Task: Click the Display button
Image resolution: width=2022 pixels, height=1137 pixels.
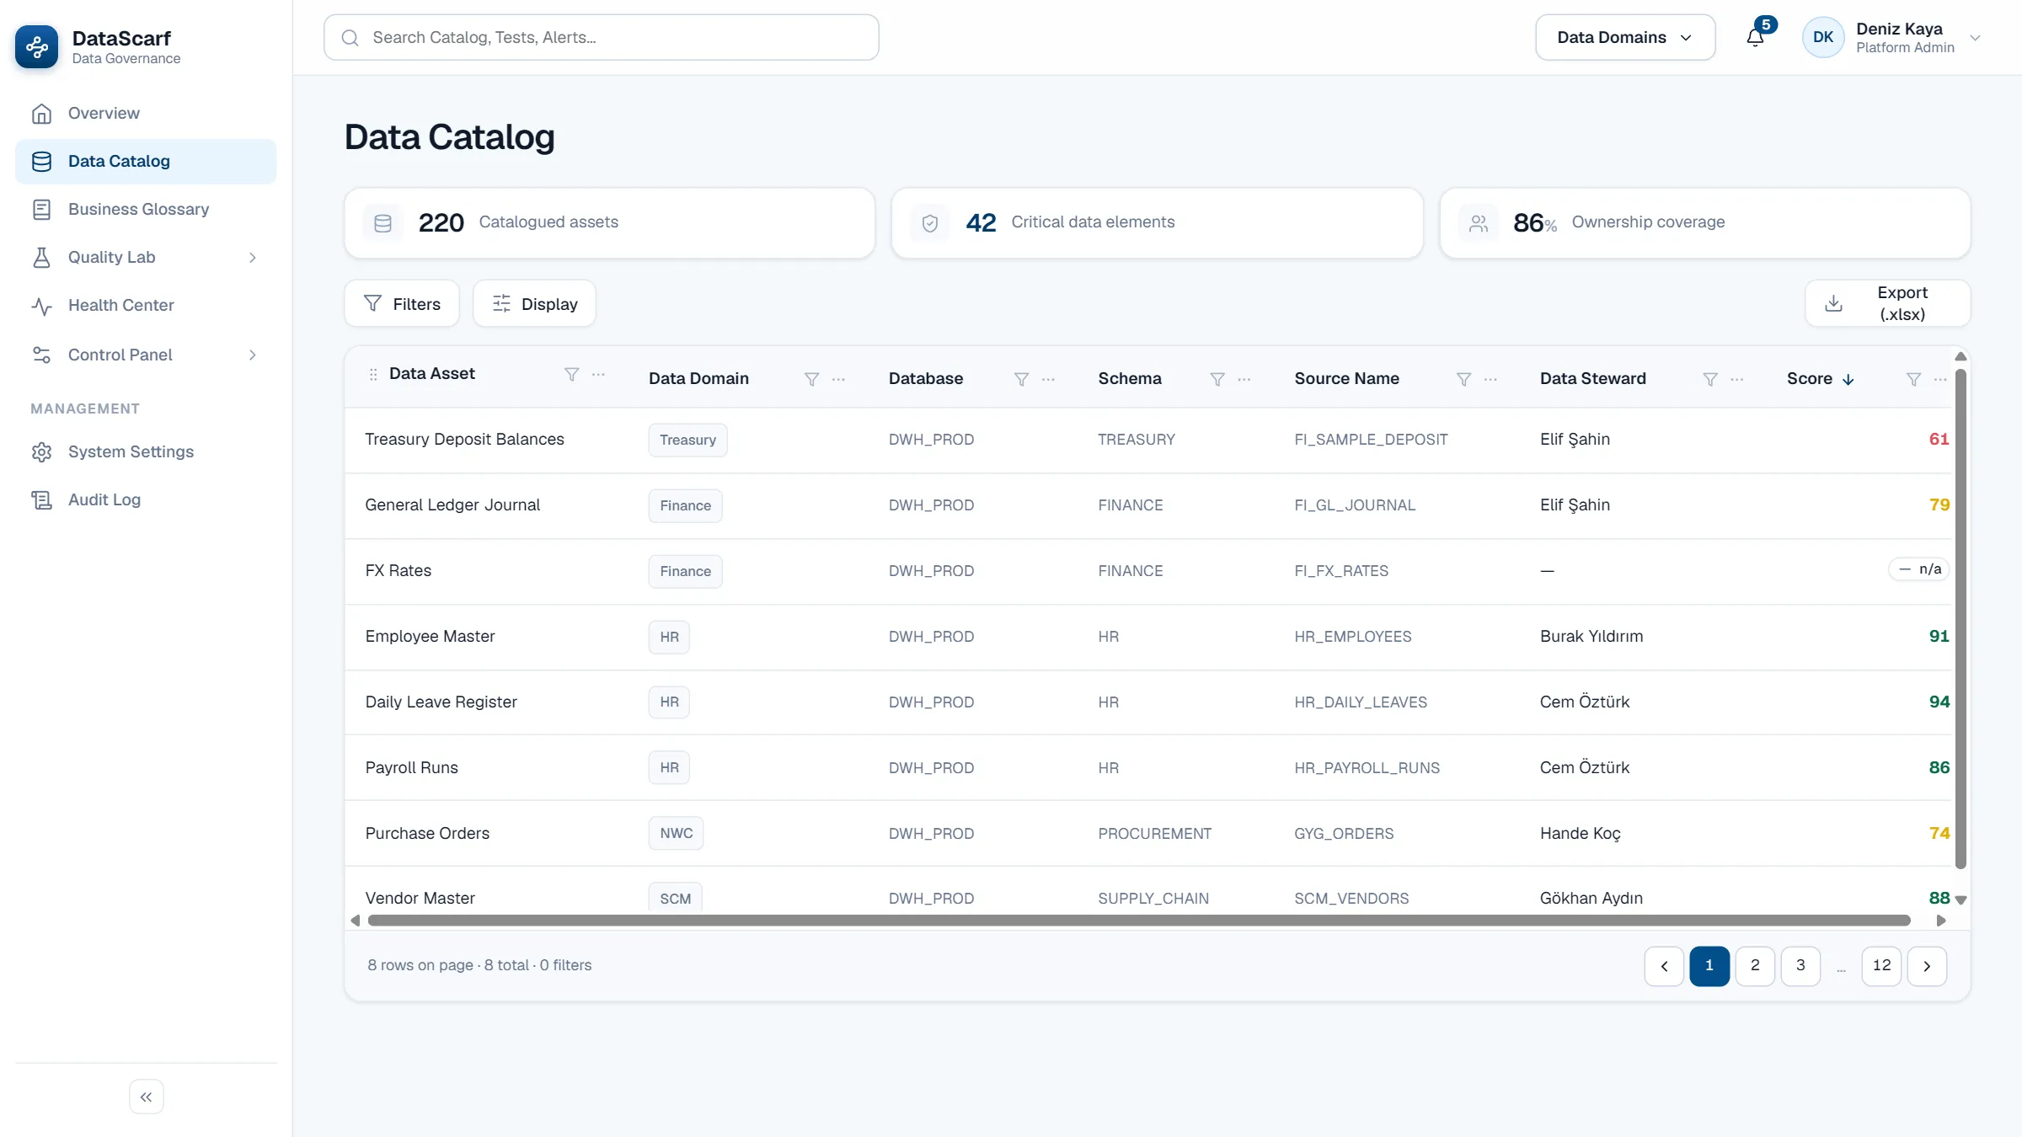Action: click(534, 303)
